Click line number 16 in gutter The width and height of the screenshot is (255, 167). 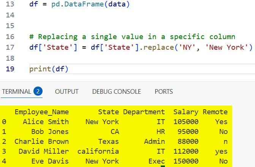(10, 36)
